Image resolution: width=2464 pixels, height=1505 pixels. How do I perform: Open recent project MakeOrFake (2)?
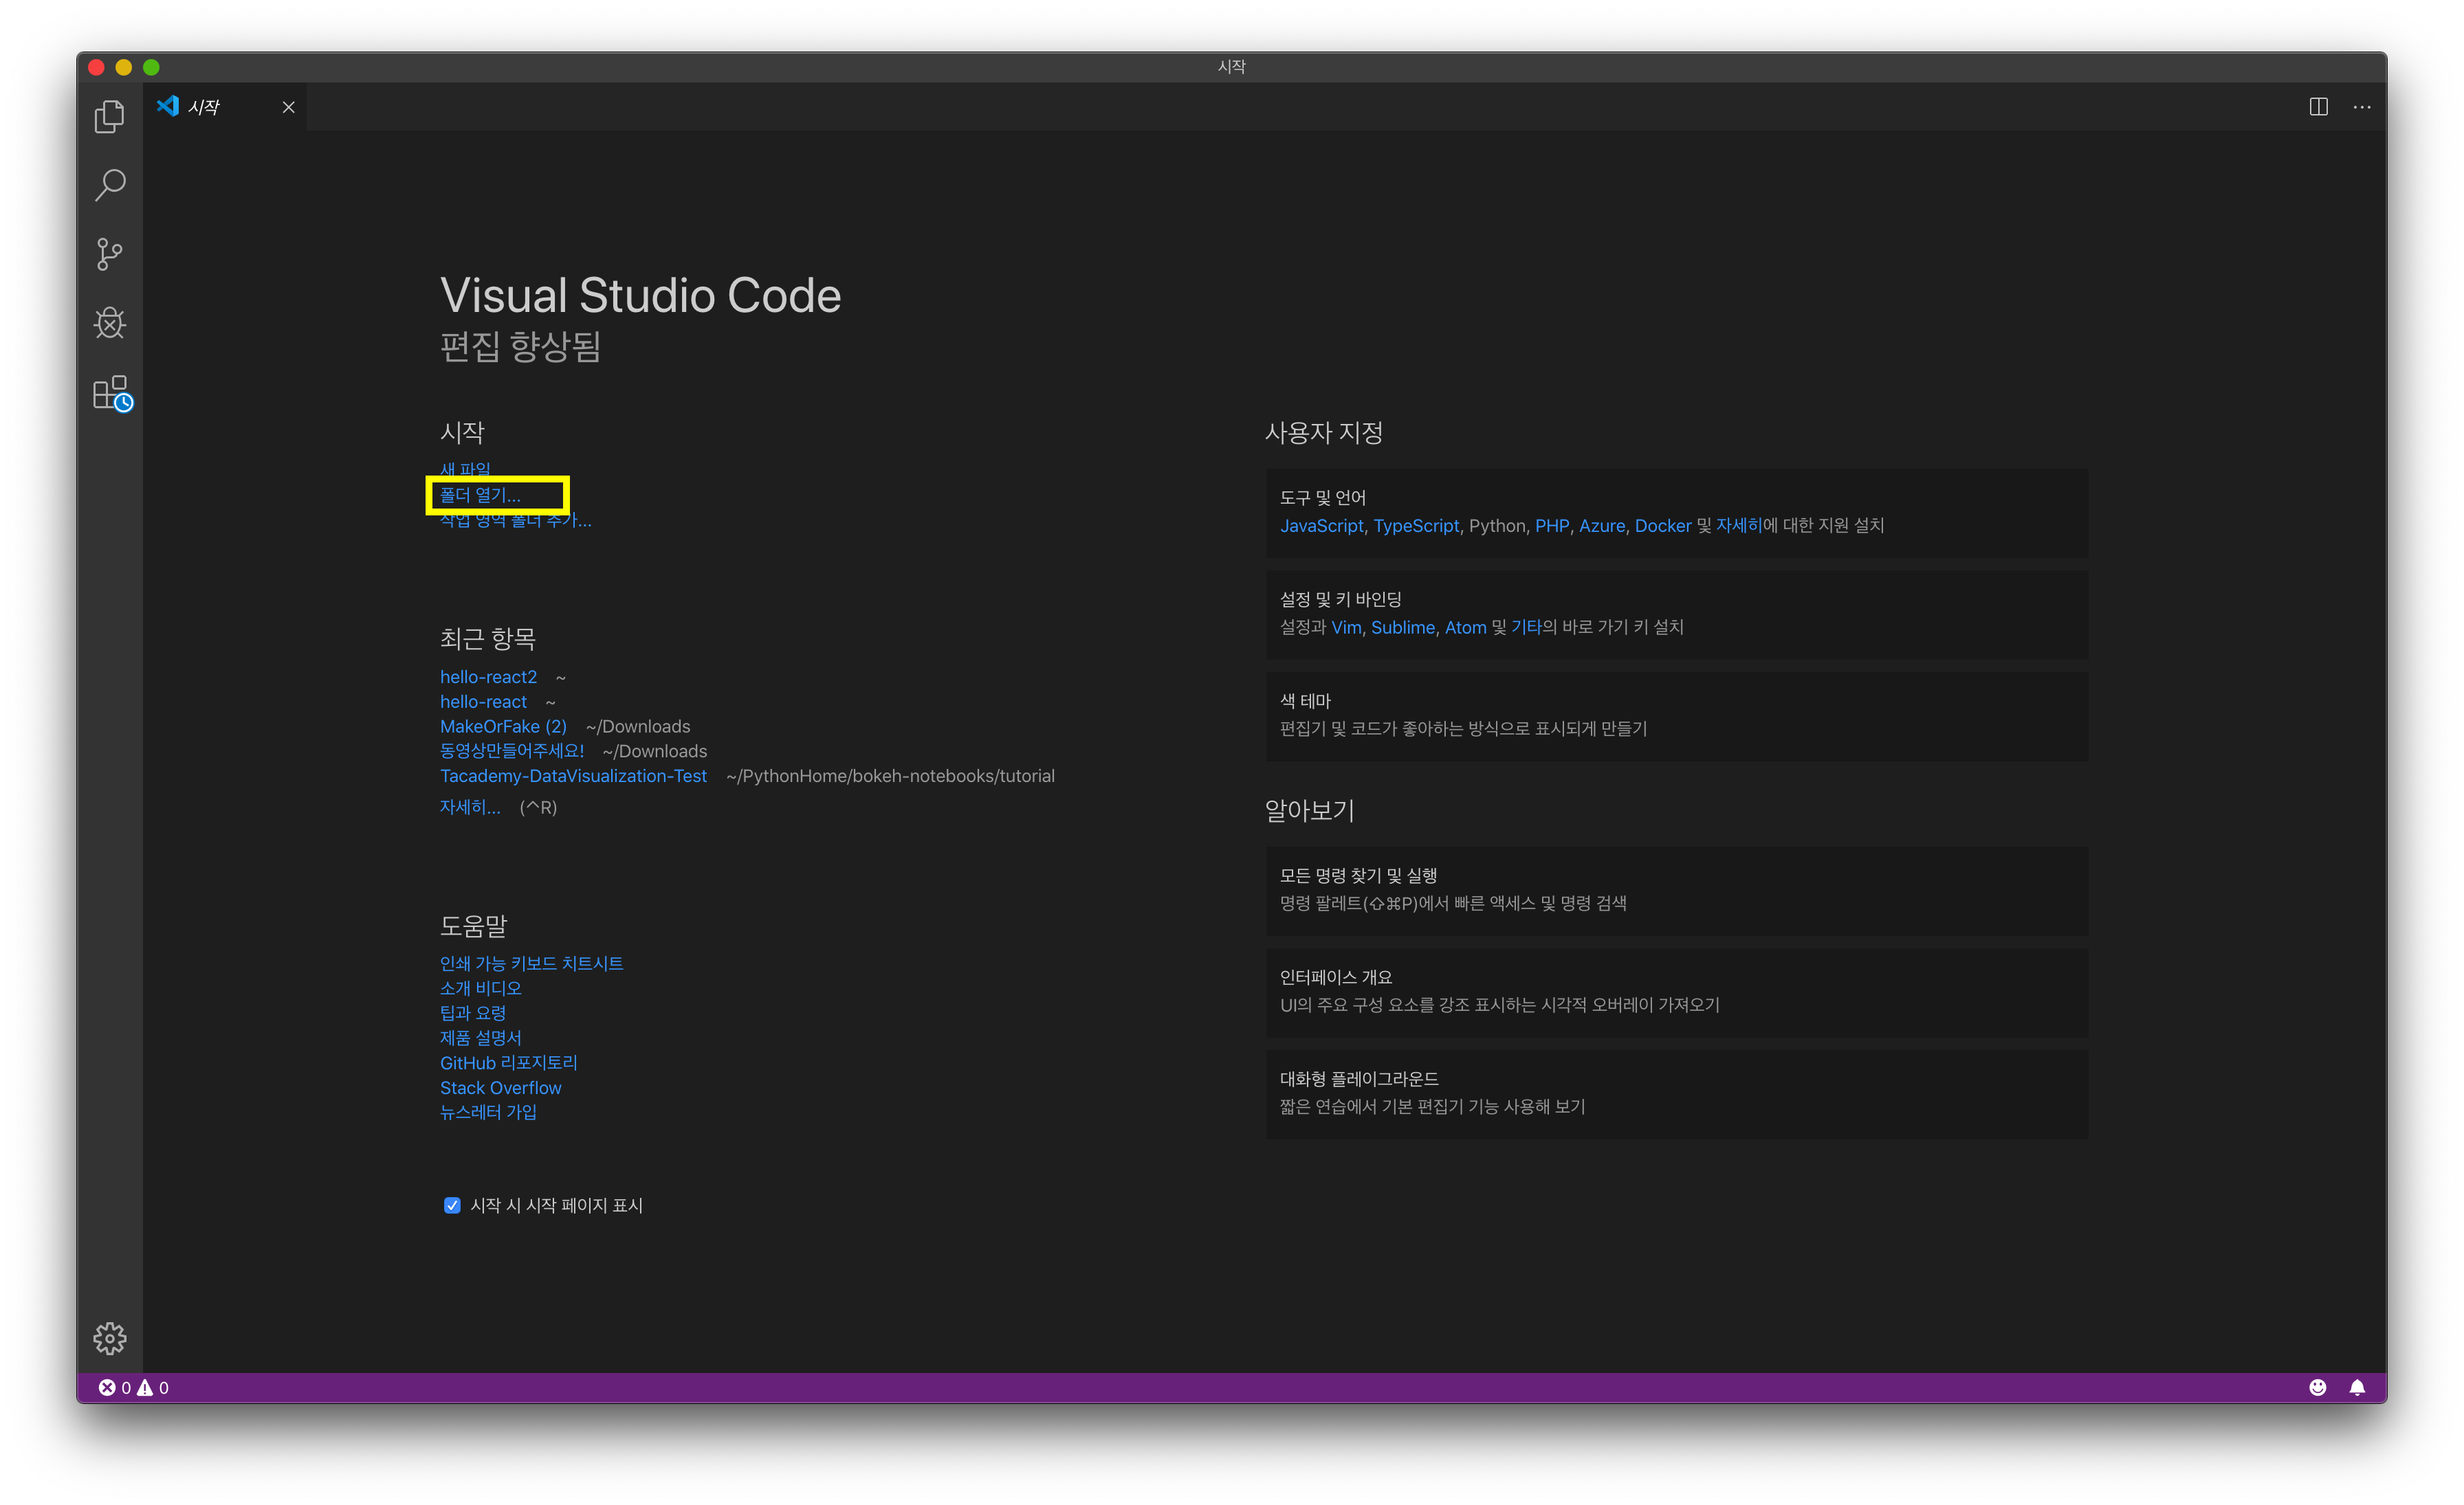pos(503,726)
